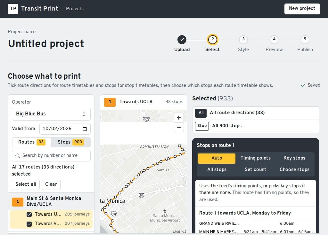Switch to the Routes 33 tab
The image size is (328, 235).
(x=32, y=142)
